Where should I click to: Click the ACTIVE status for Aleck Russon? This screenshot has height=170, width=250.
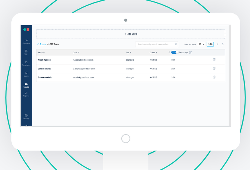153,60
